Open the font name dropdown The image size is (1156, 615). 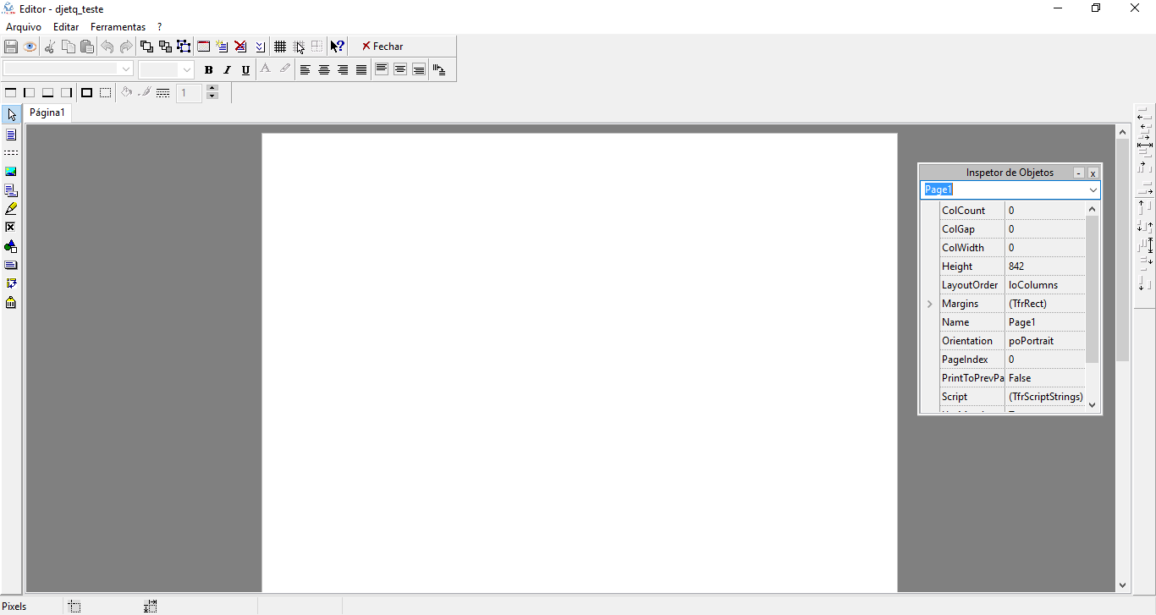pos(126,69)
